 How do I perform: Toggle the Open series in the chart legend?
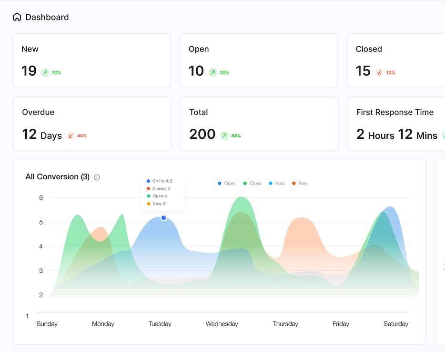226,183
